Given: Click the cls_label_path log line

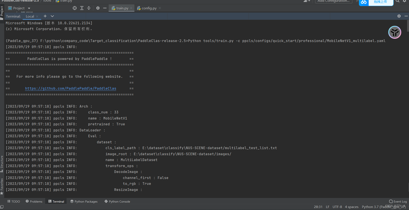Looking at the screenshot, I should [141, 148].
